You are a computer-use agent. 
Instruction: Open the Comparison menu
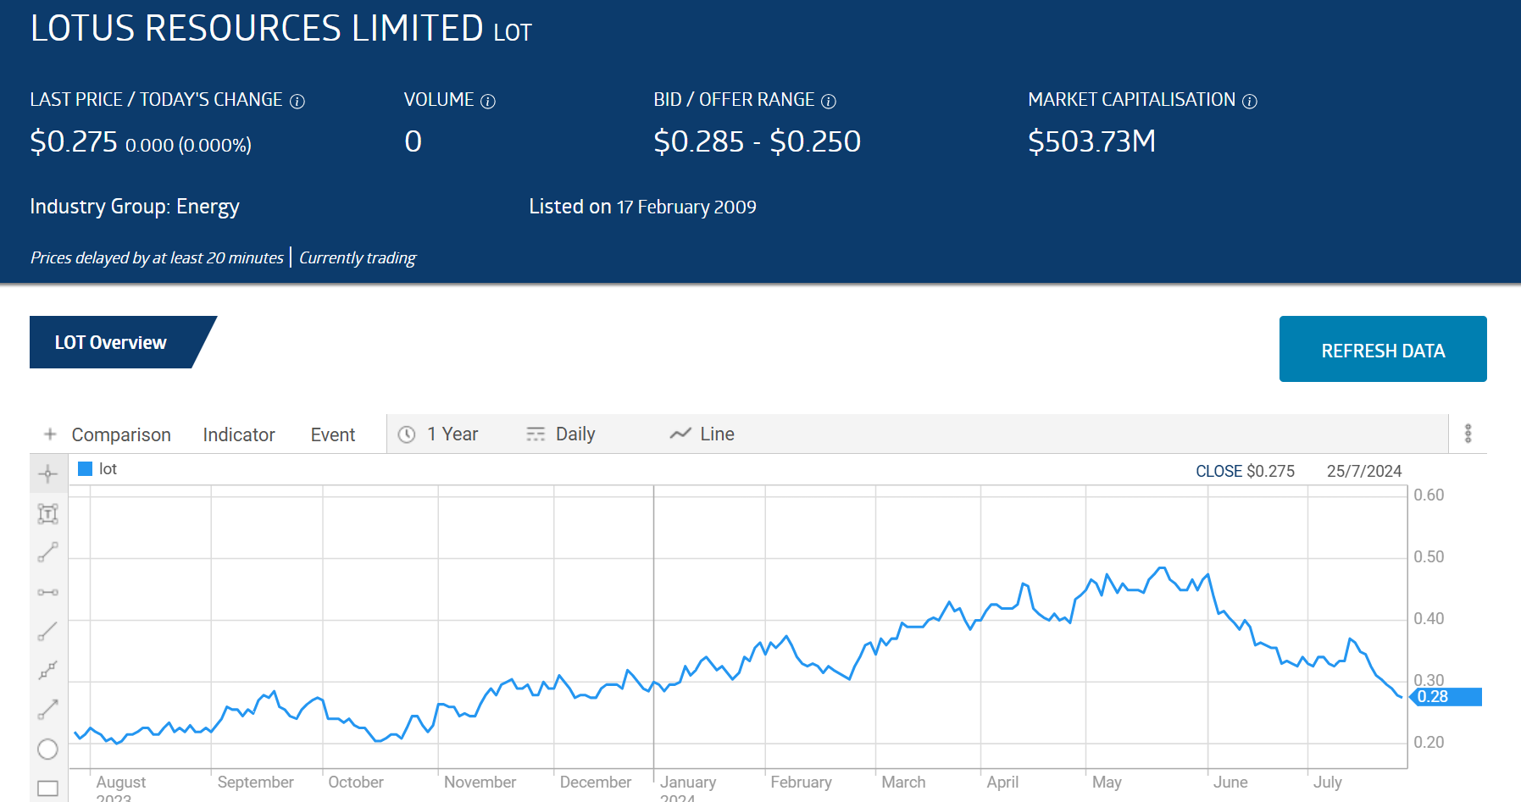click(x=121, y=434)
